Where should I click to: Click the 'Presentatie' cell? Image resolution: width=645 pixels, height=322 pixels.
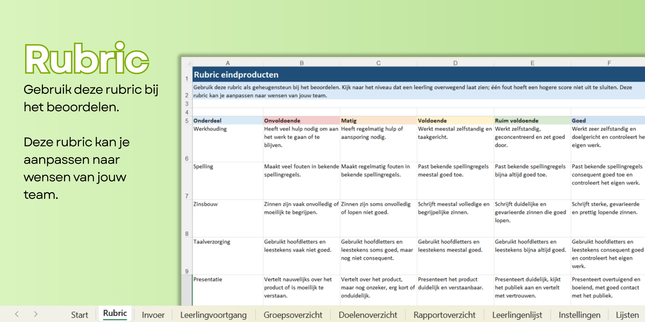tap(227, 290)
